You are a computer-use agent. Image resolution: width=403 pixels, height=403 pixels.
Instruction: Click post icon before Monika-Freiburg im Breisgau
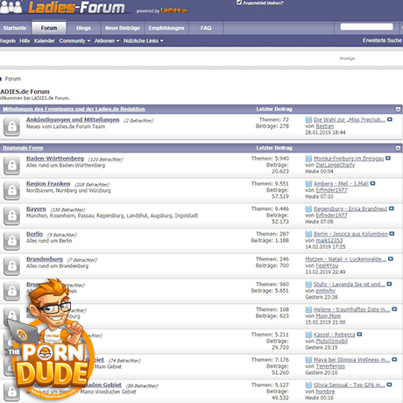point(308,159)
